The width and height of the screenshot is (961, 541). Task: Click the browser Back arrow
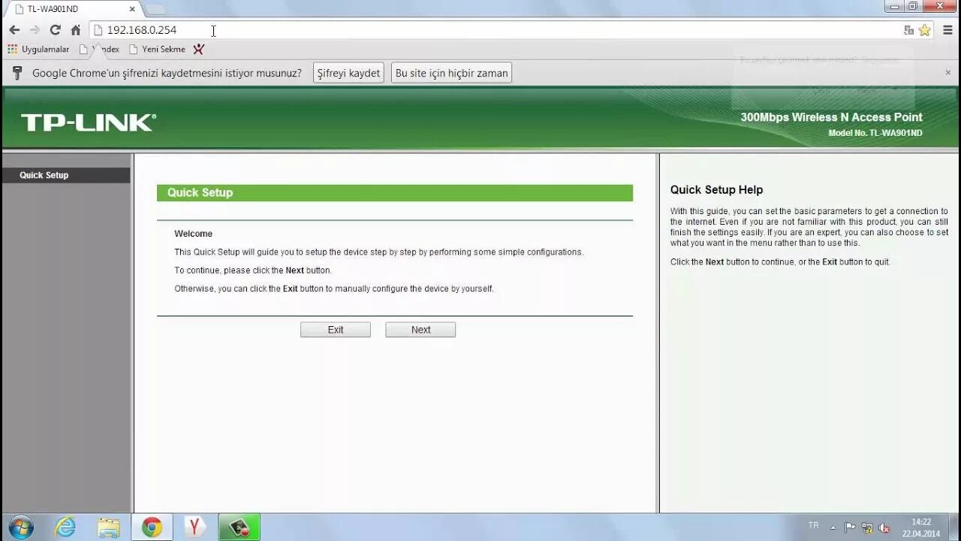[x=14, y=30]
